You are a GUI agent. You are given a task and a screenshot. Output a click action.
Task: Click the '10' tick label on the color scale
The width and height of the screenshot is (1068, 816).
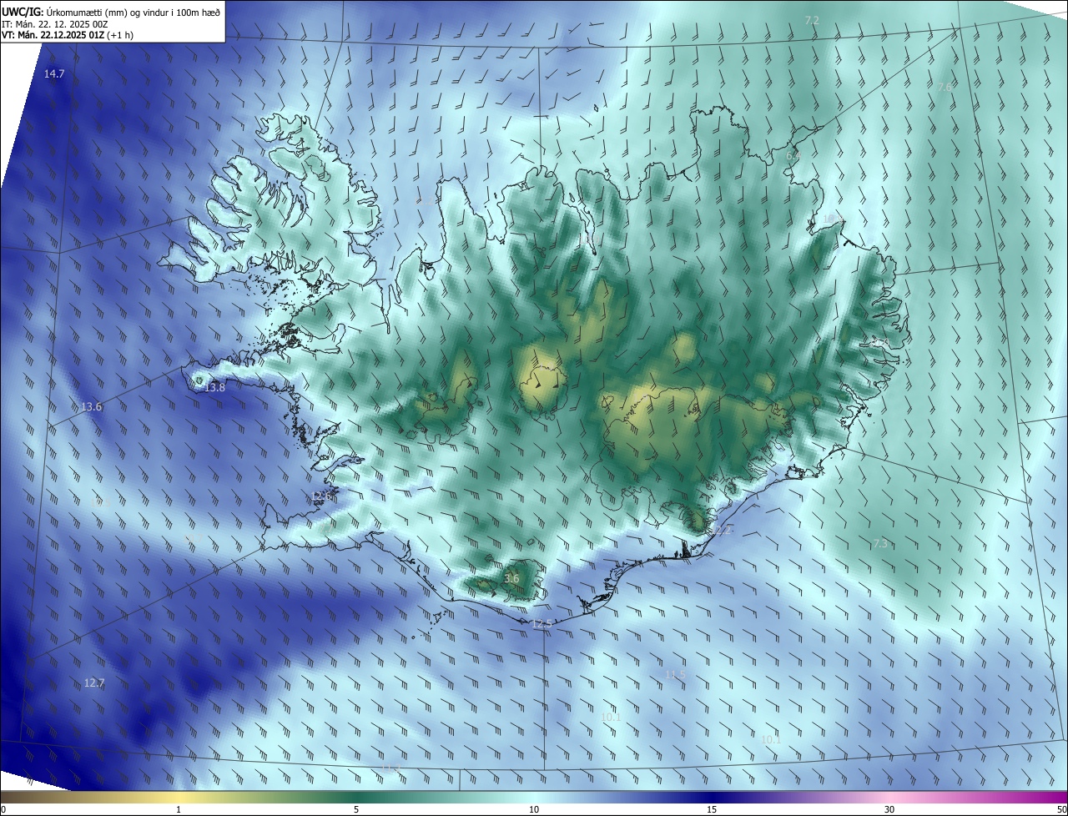click(534, 809)
